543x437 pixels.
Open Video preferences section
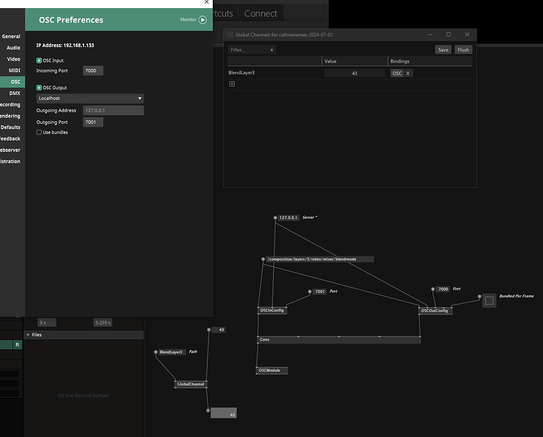click(x=14, y=59)
